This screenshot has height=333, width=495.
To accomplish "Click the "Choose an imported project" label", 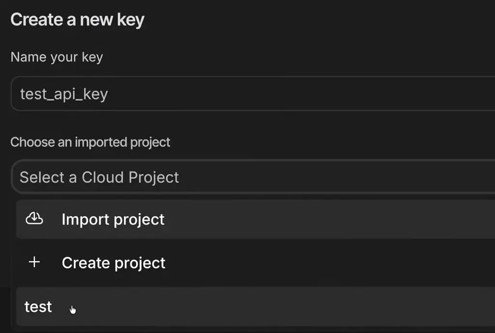I will tap(90, 142).
